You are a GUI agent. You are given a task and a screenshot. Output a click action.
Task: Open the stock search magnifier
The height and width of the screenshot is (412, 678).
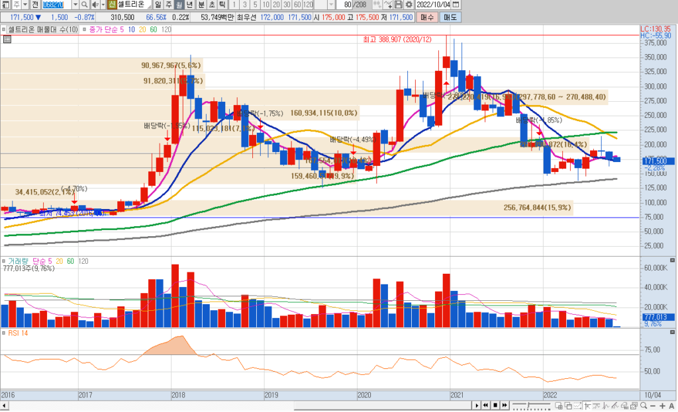85,5
